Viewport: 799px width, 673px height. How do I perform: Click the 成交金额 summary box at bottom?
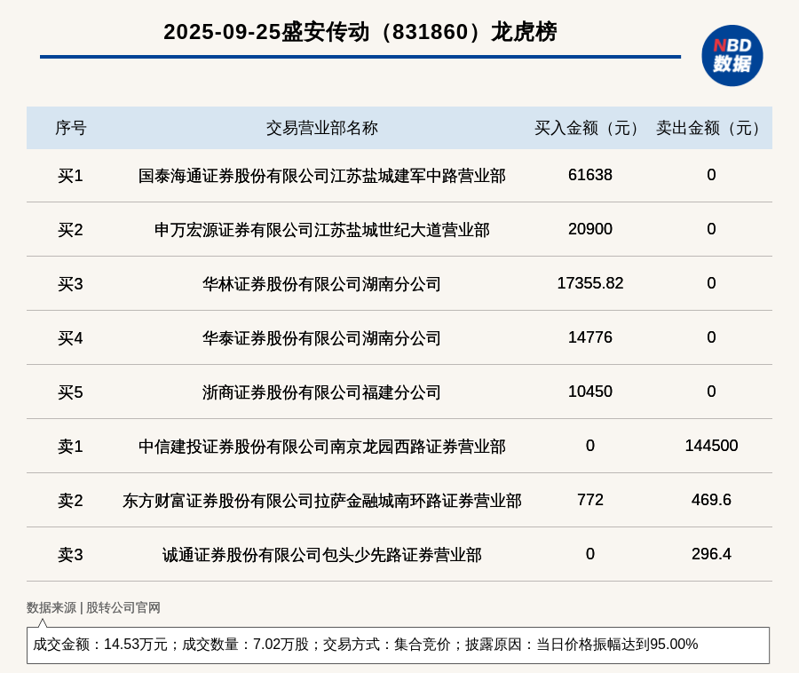coord(398,645)
